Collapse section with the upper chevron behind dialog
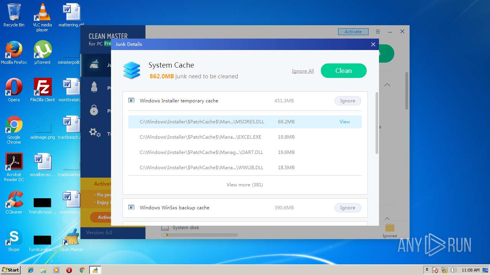Image resolution: width=490 pixels, height=275 pixels. [387, 85]
